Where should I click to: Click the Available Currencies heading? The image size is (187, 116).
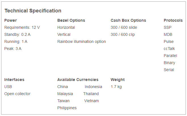pos(78,80)
